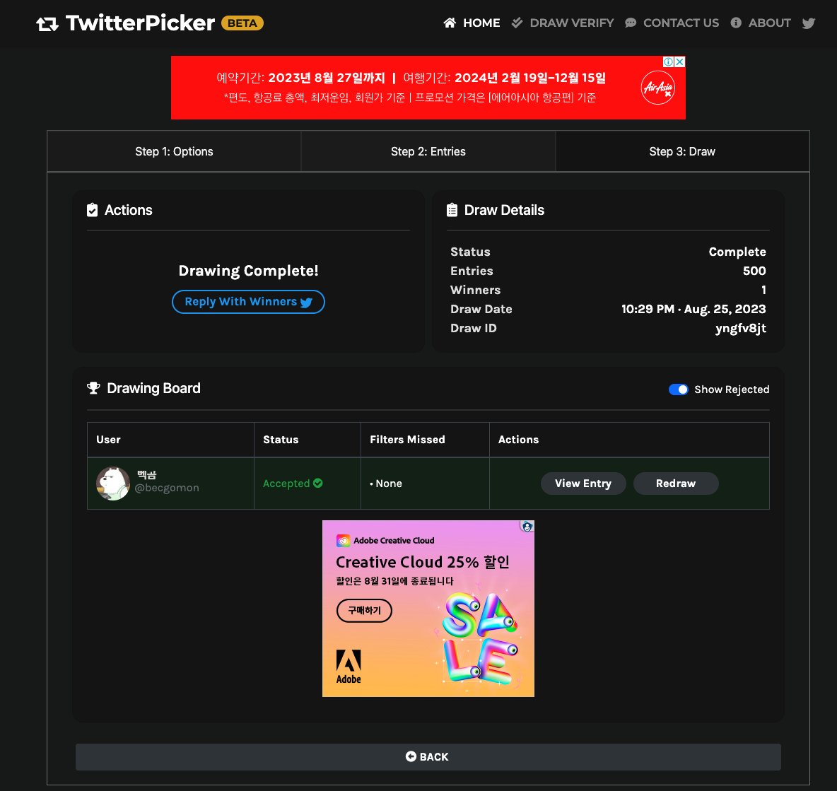Click the Drawing Complete! heading

(x=248, y=271)
